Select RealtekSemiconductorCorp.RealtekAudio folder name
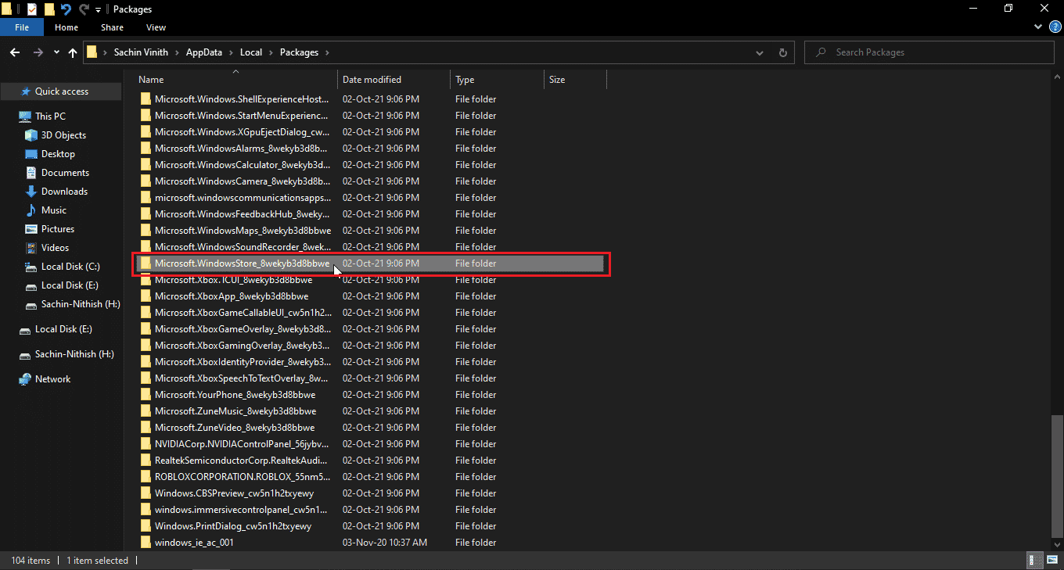Image resolution: width=1064 pixels, height=570 pixels. pyautogui.click(x=241, y=461)
